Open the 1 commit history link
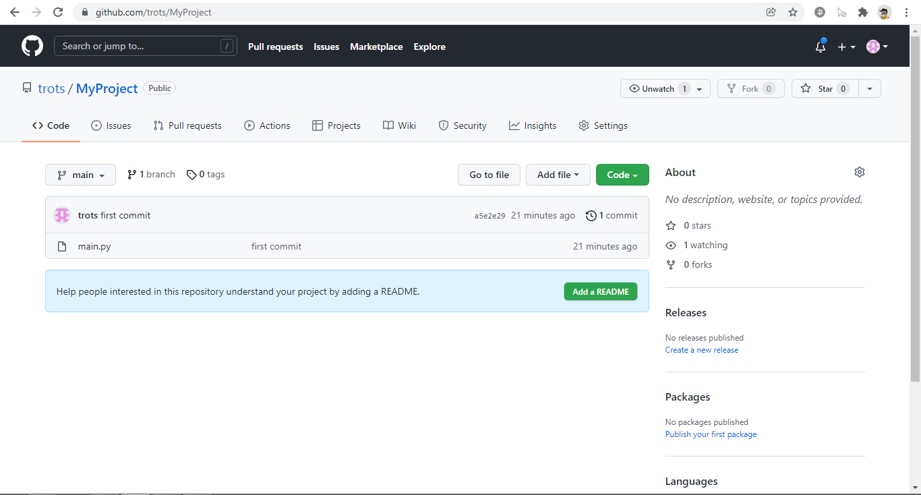Viewport: 921px width, 495px height. [612, 216]
